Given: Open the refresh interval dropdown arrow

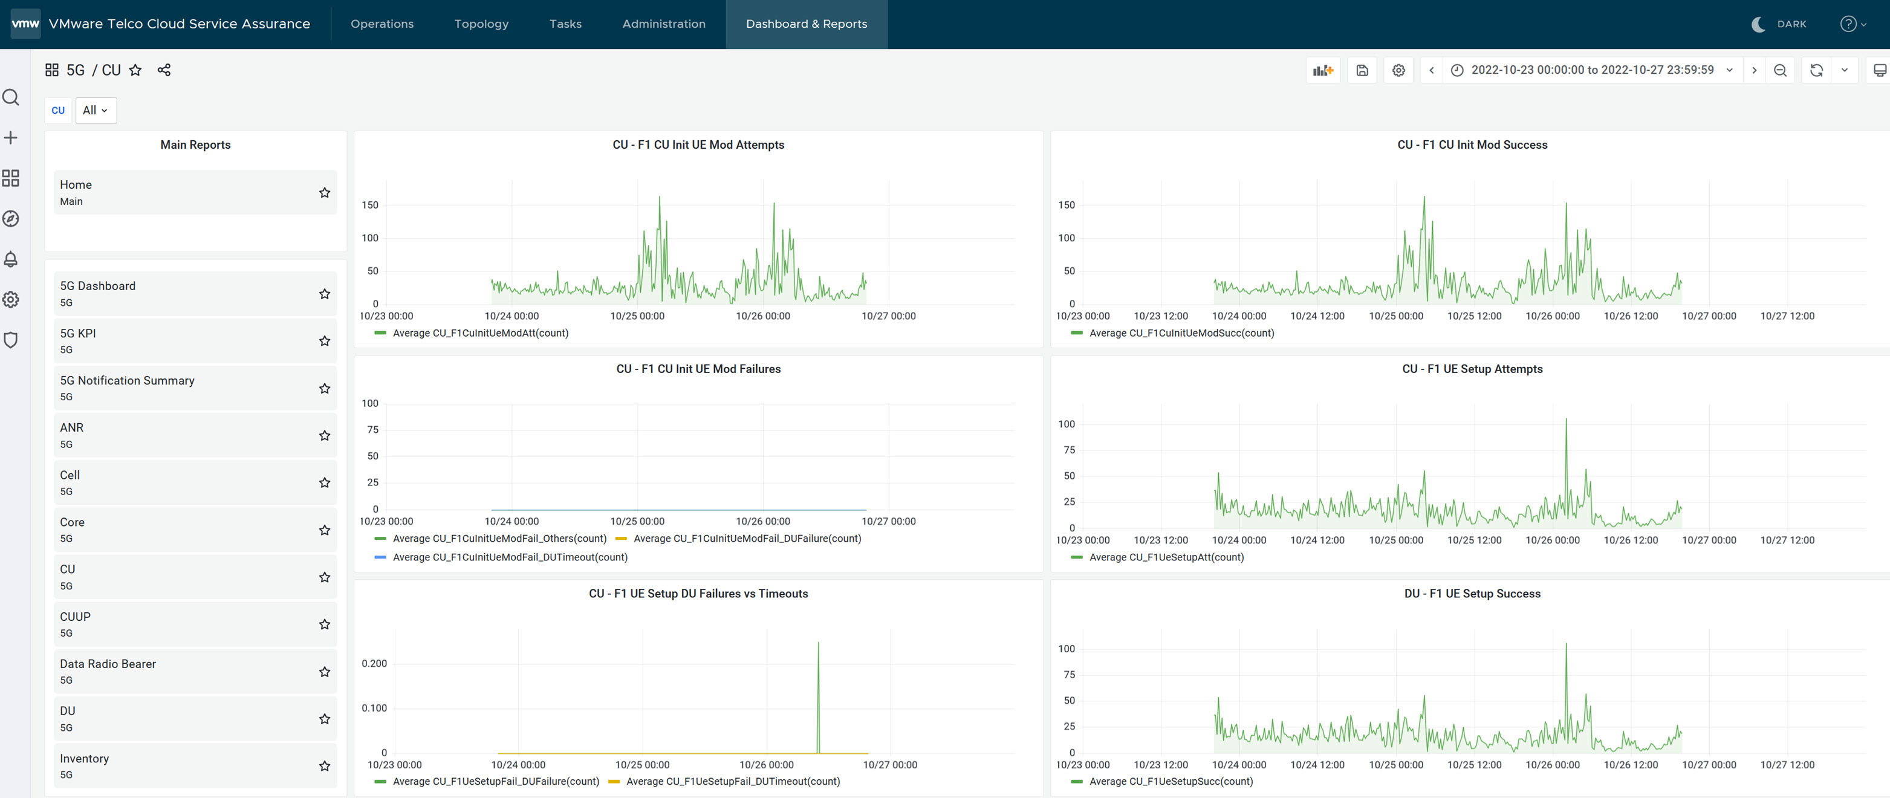Looking at the screenshot, I should point(1845,70).
